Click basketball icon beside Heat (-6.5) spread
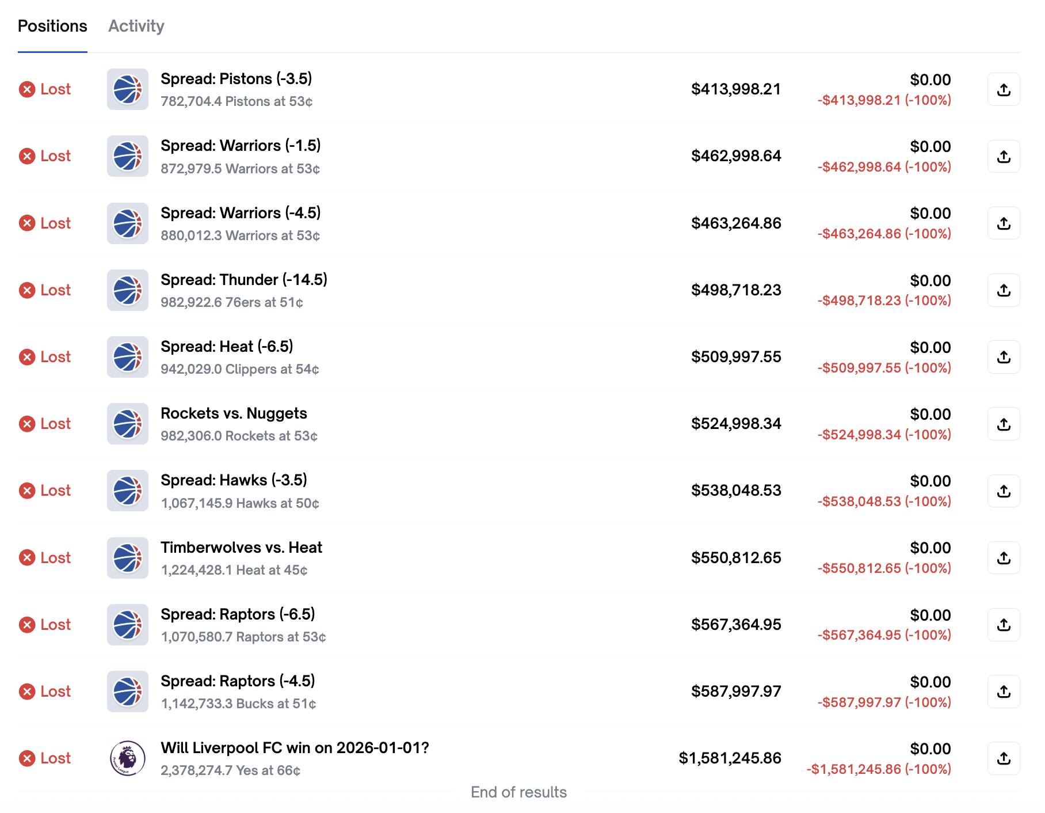Image resolution: width=1045 pixels, height=813 pixels. tap(128, 357)
